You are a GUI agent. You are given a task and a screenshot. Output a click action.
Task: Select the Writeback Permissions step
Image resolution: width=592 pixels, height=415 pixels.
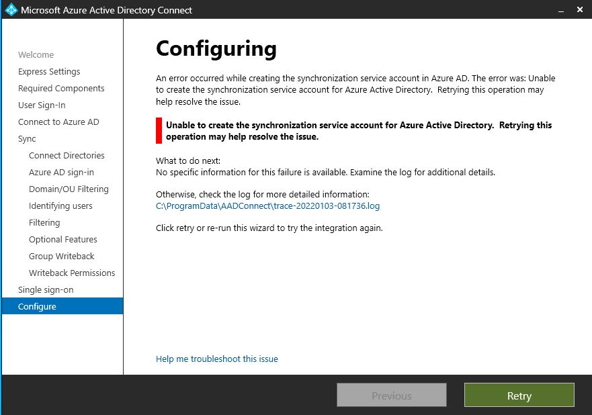pyautogui.click(x=71, y=273)
